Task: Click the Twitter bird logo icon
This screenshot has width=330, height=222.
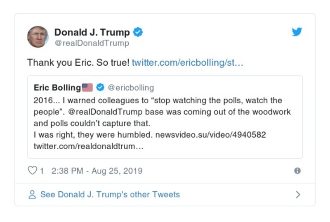Action: coord(297,32)
